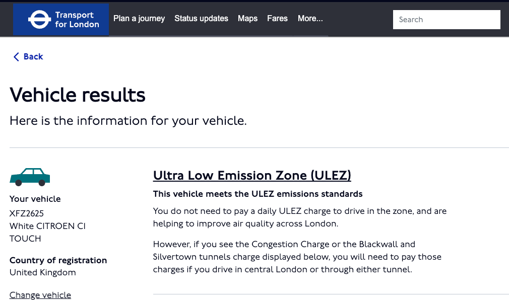Open the Plan a journey menu

click(x=139, y=19)
